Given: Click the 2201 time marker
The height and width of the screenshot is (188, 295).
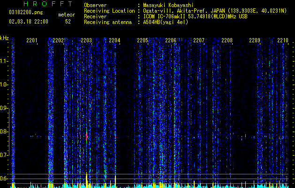Looking at the screenshot, I should (x=32, y=40).
